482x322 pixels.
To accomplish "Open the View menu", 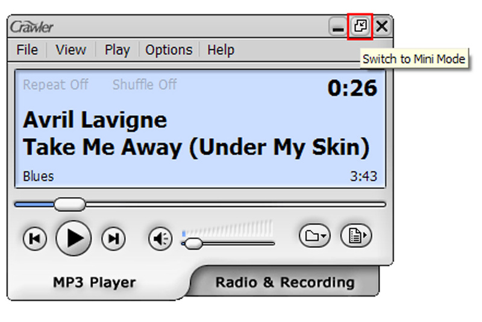I will [x=70, y=50].
